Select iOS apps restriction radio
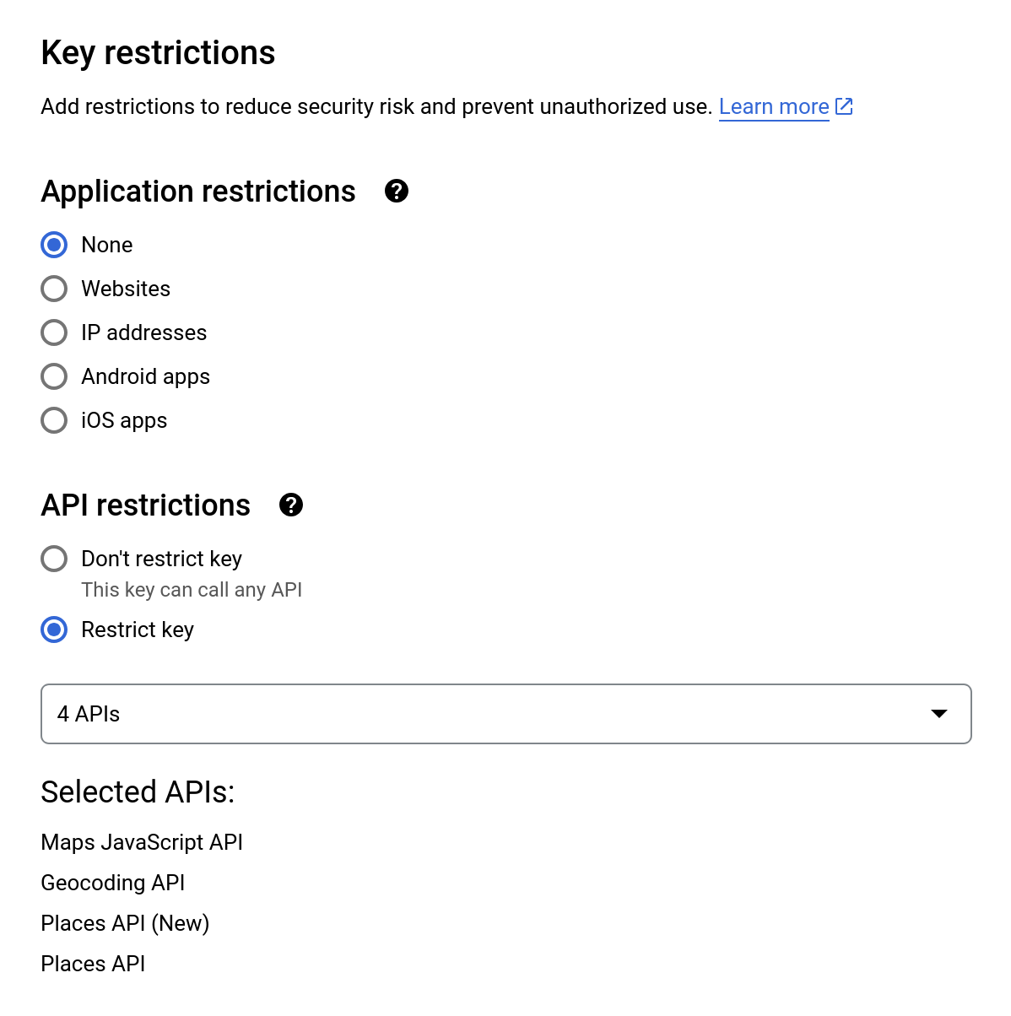 click(x=54, y=420)
